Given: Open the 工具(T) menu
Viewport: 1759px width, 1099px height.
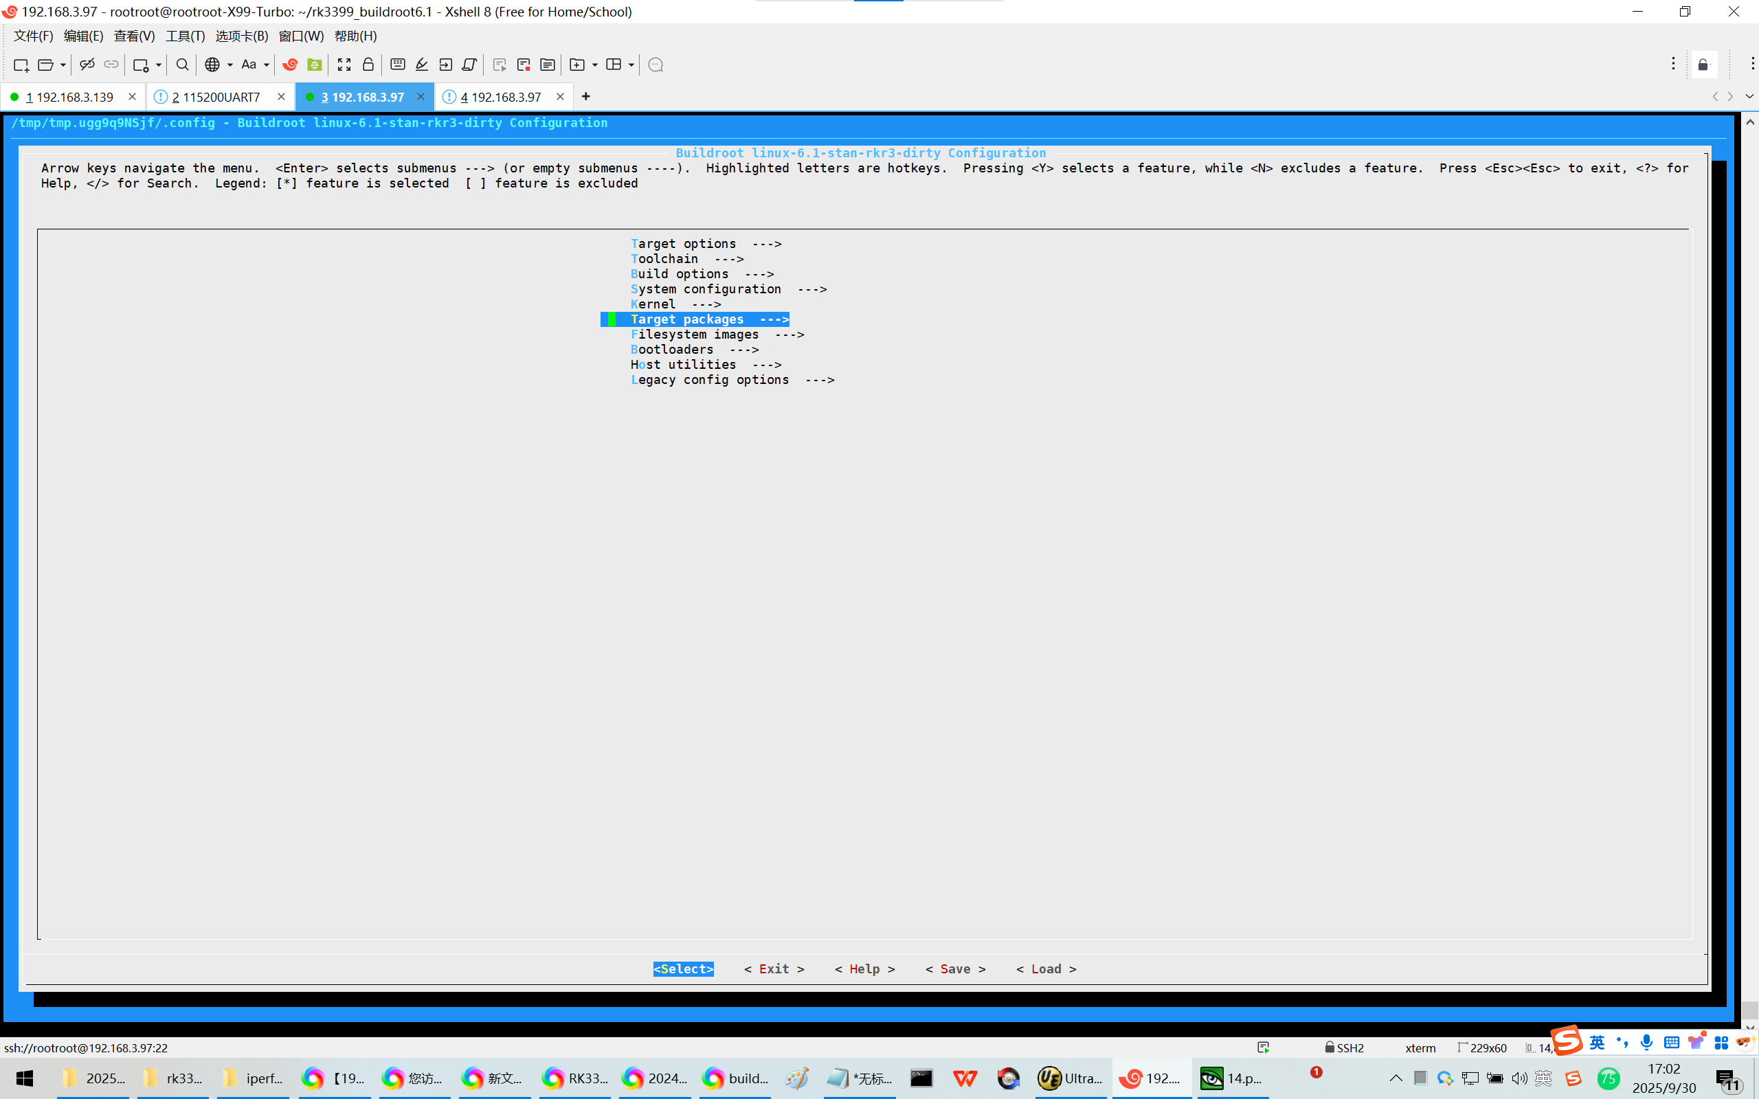Looking at the screenshot, I should pyautogui.click(x=185, y=36).
